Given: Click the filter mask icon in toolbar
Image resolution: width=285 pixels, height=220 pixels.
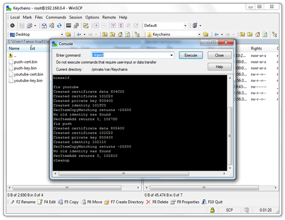Looking at the screenshot, I should click(x=114, y=25).
